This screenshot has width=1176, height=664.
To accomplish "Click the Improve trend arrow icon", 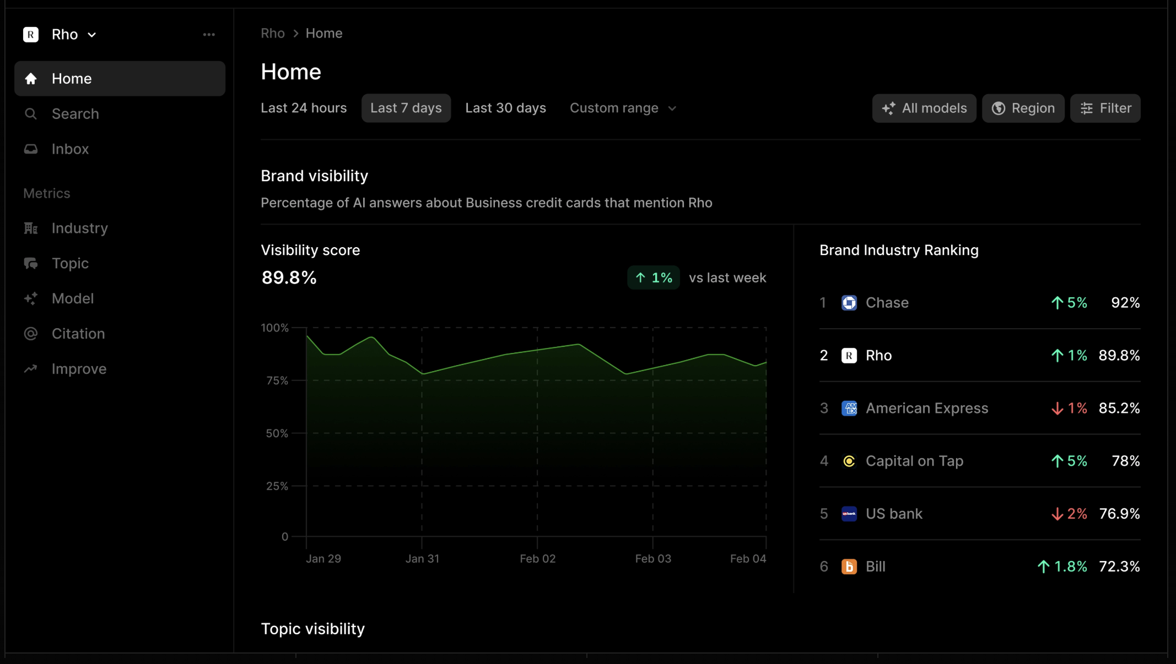I will [31, 369].
